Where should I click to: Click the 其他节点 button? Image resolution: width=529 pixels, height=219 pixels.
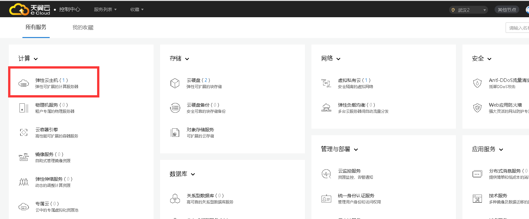pyautogui.click(x=507, y=10)
